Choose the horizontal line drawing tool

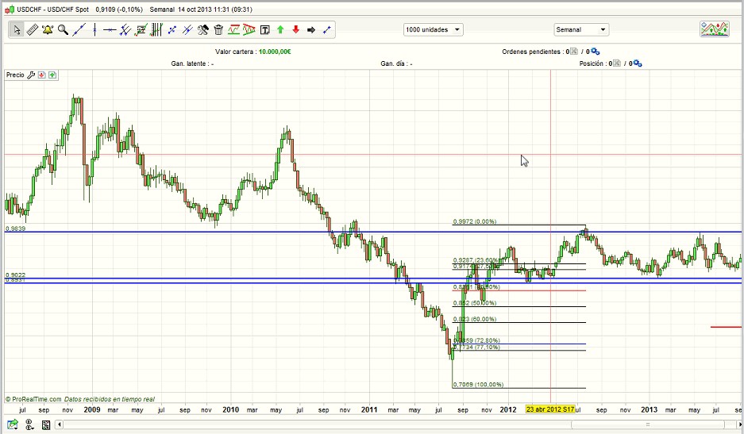[x=110, y=30]
